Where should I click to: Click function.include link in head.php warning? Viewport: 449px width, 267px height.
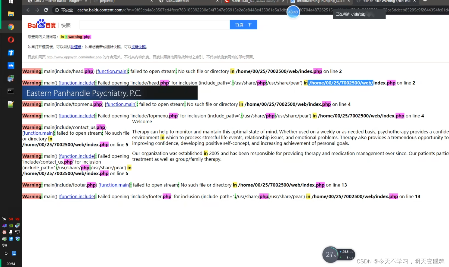click(x=77, y=83)
